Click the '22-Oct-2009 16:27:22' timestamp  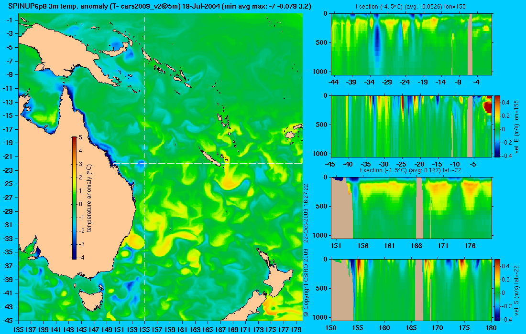(306, 213)
